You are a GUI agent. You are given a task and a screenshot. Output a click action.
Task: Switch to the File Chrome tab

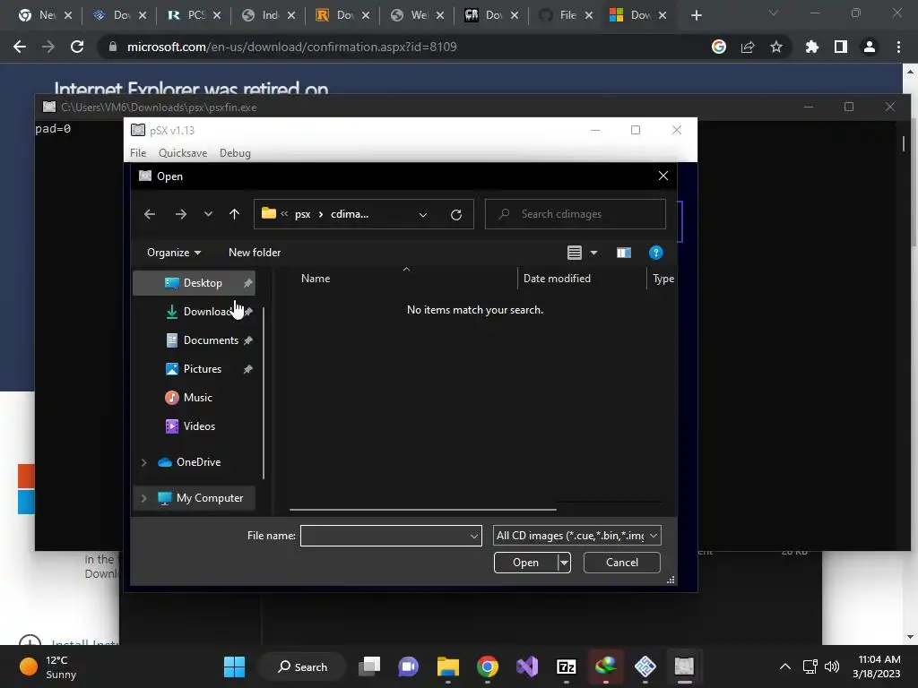(x=566, y=15)
